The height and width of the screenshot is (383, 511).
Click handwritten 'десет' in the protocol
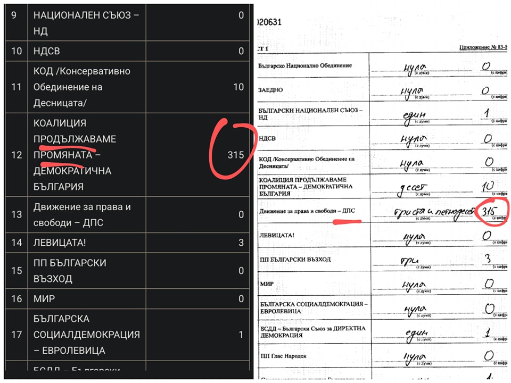(x=413, y=188)
